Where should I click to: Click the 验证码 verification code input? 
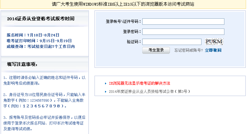172,42
